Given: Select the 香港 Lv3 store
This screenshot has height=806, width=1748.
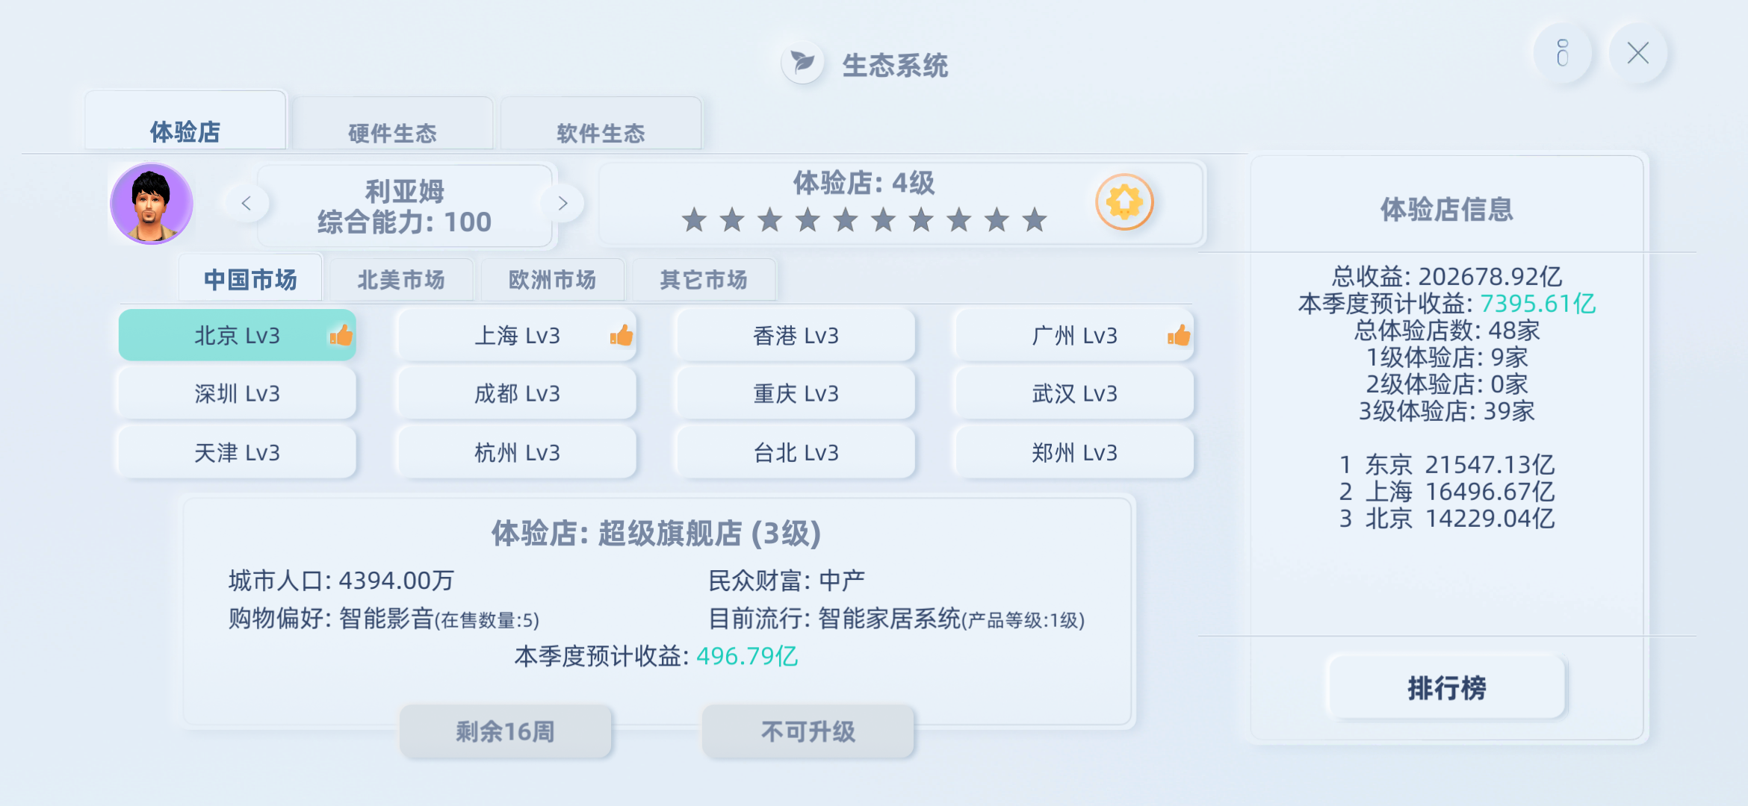Looking at the screenshot, I should 796,335.
